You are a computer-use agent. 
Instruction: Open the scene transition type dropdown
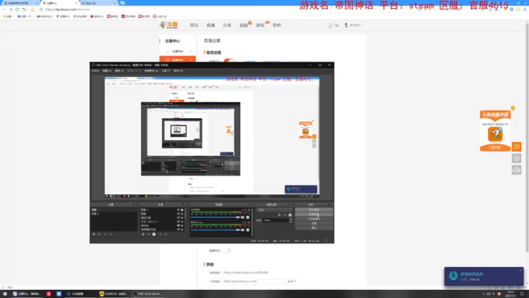[x=274, y=210]
